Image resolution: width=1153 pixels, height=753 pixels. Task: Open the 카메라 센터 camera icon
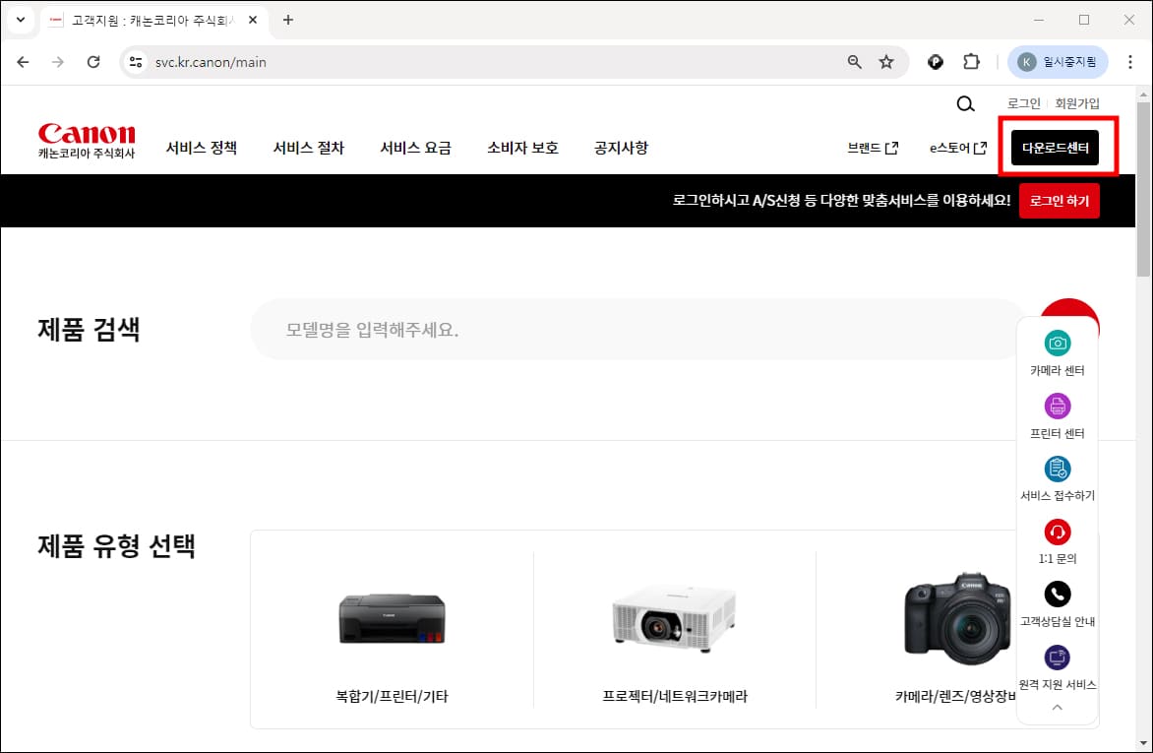pos(1058,344)
